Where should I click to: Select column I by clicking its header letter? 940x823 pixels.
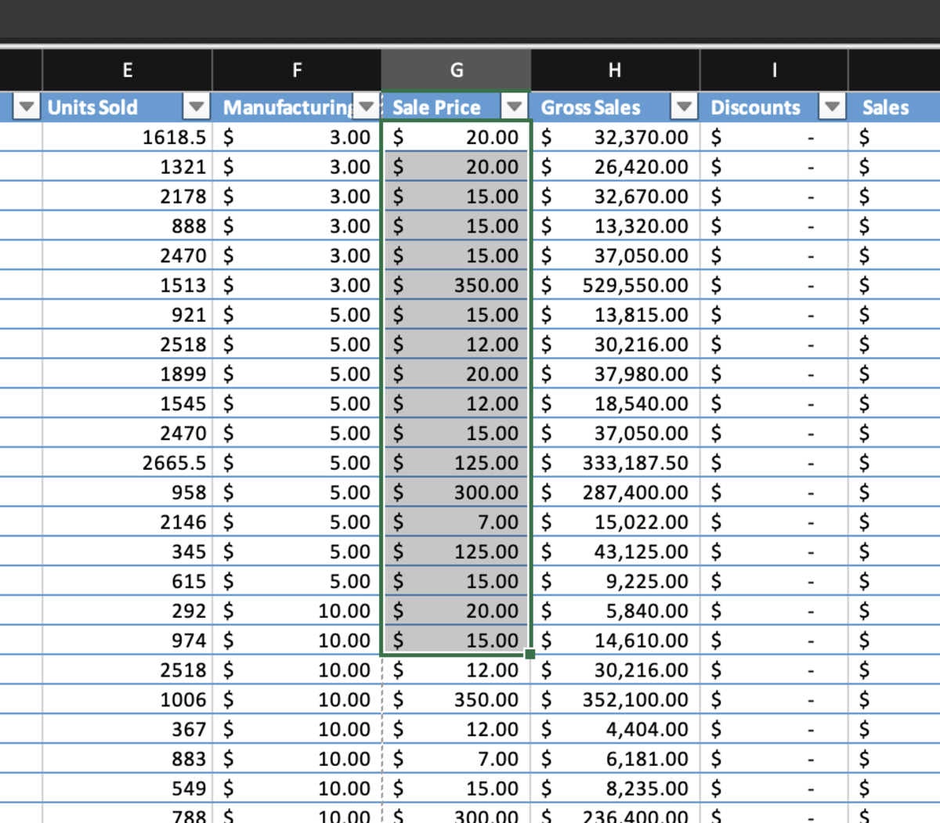[x=773, y=70]
